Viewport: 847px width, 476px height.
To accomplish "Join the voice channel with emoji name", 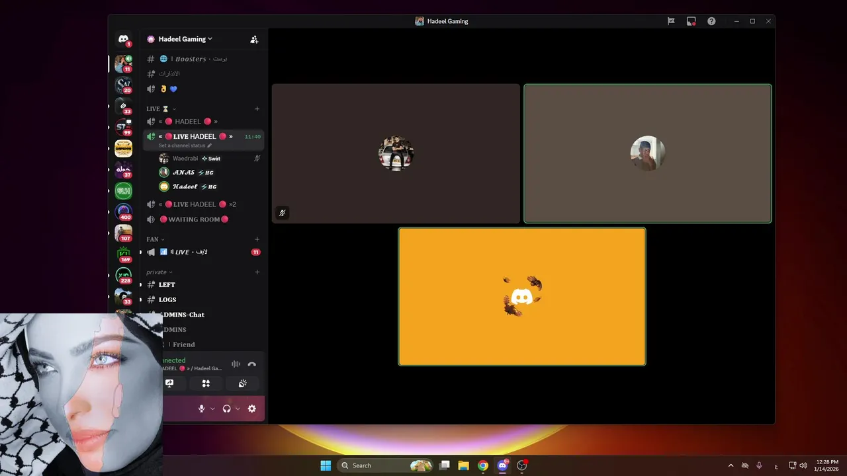I will coord(203,89).
